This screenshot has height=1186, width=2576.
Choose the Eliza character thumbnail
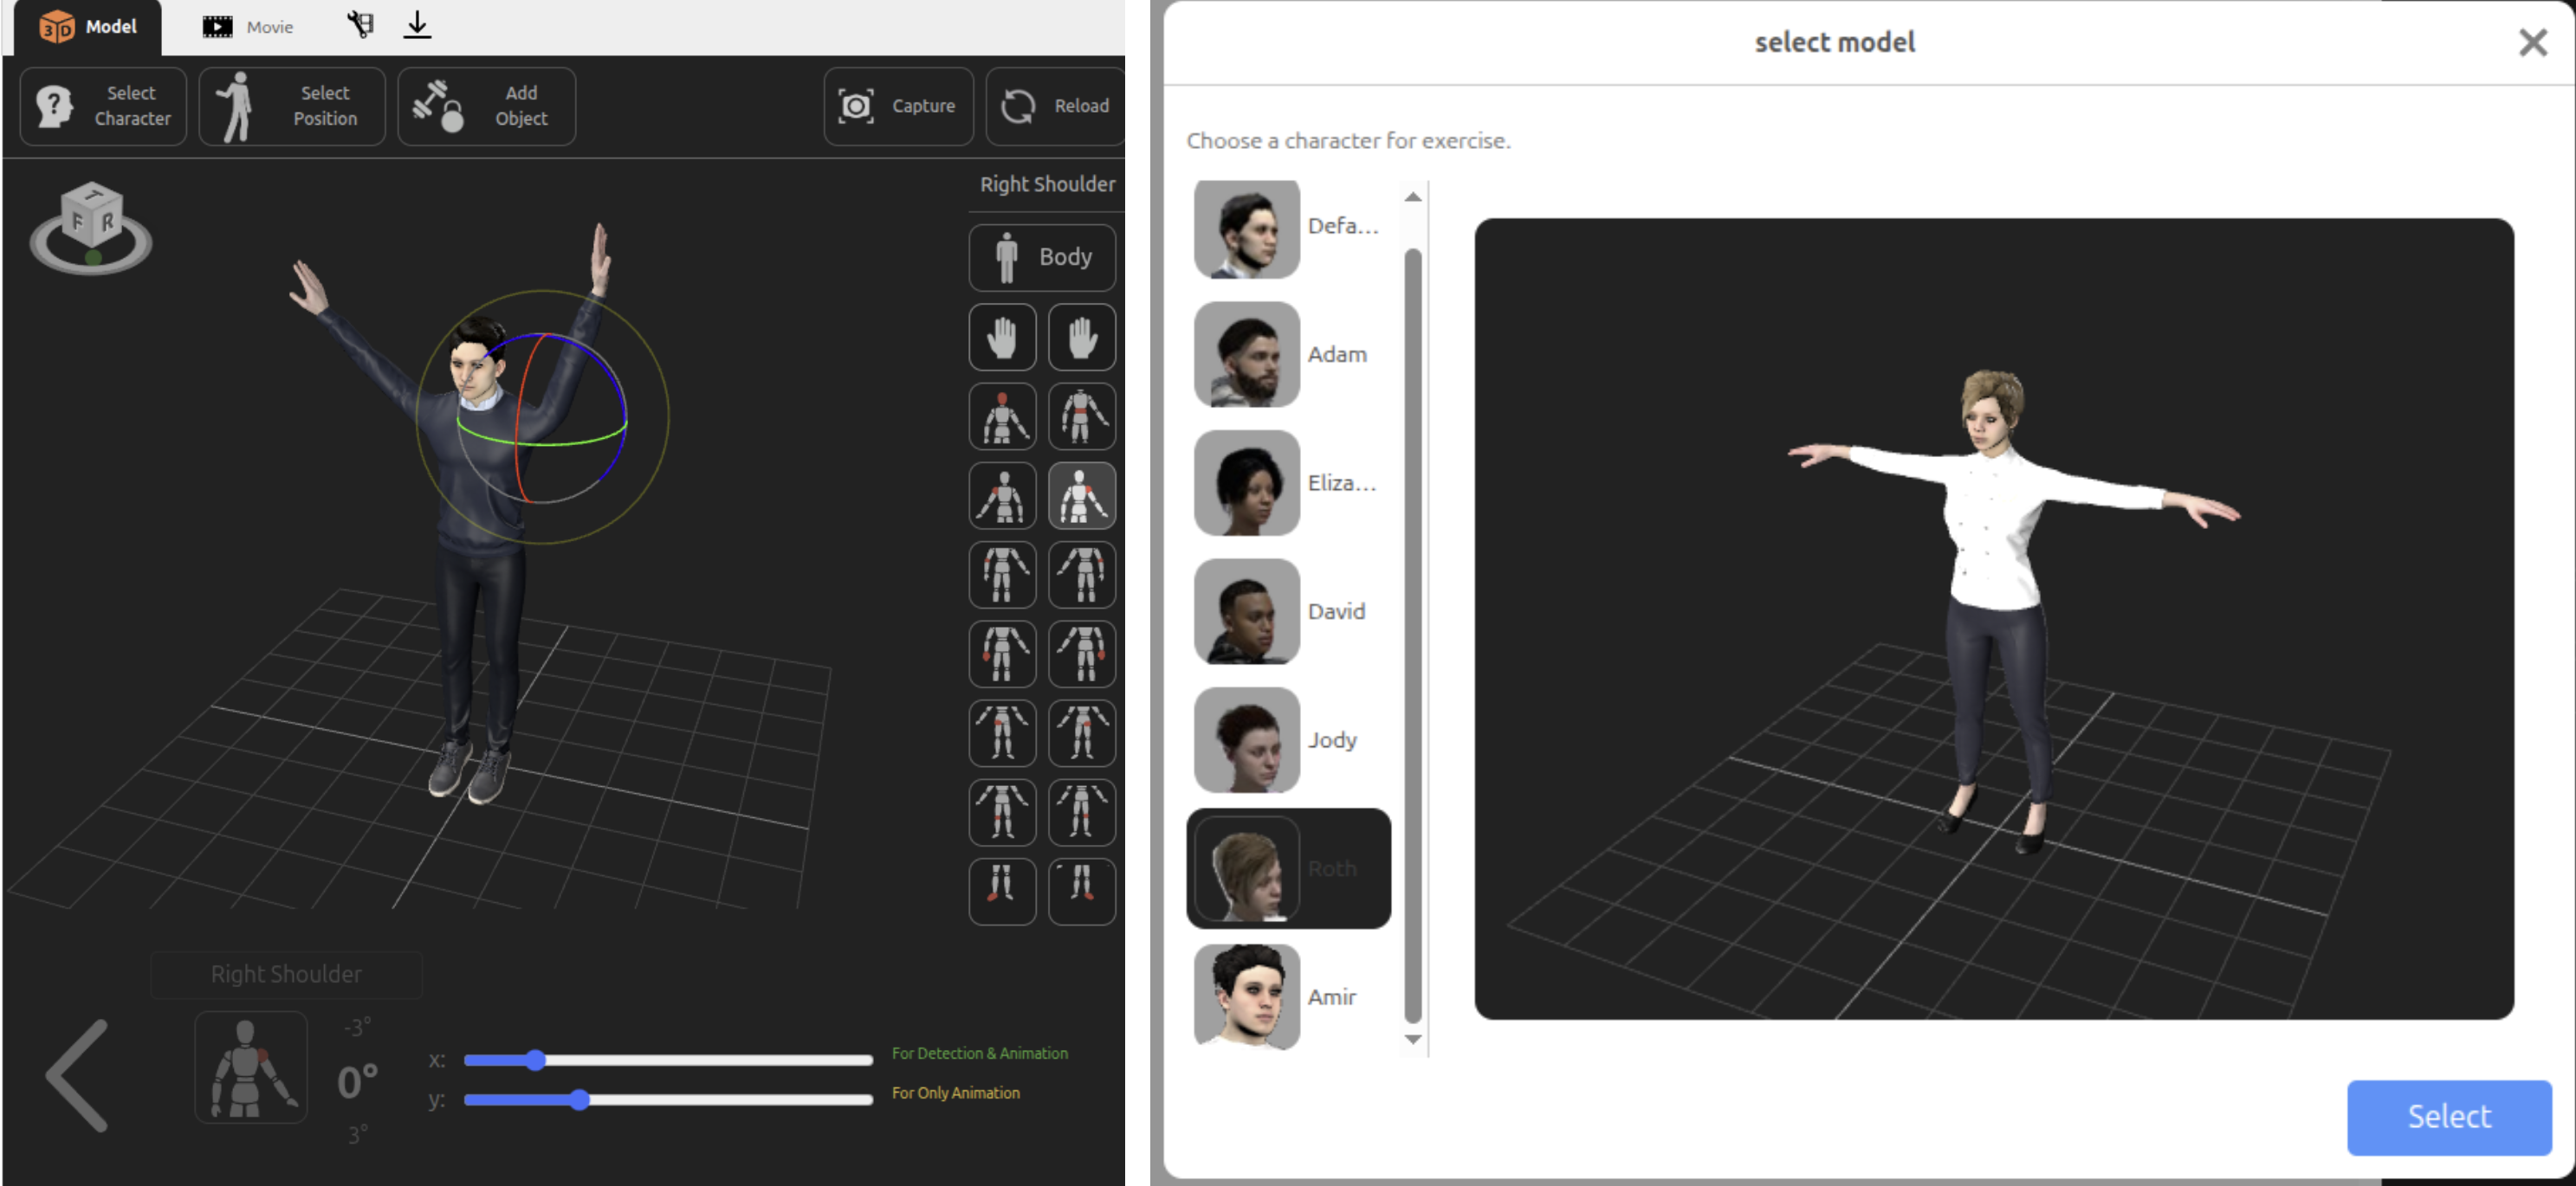tap(1246, 482)
